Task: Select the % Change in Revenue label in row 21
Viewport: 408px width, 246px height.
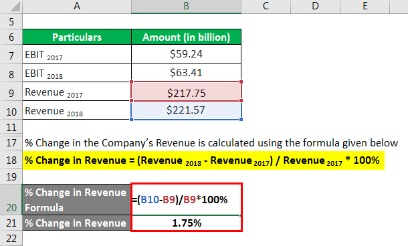Action: pyautogui.click(x=77, y=223)
